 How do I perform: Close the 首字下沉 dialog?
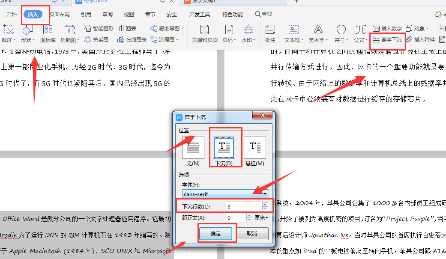click(x=263, y=115)
